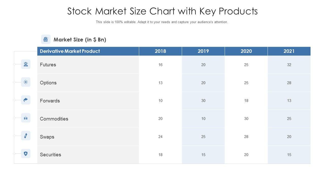
Task: Click the Forwards arrow icon
Action: pos(26,100)
